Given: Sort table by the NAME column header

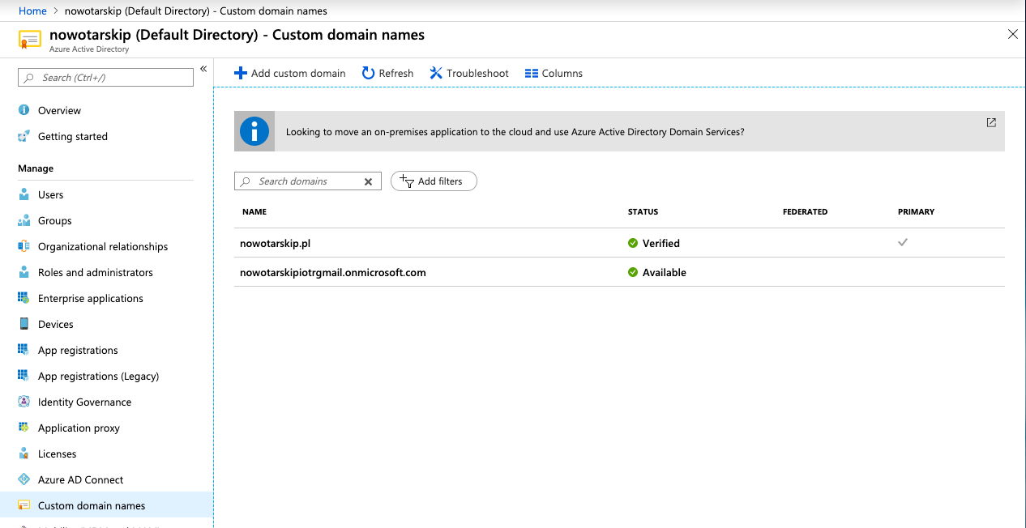Looking at the screenshot, I should point(254,211).
